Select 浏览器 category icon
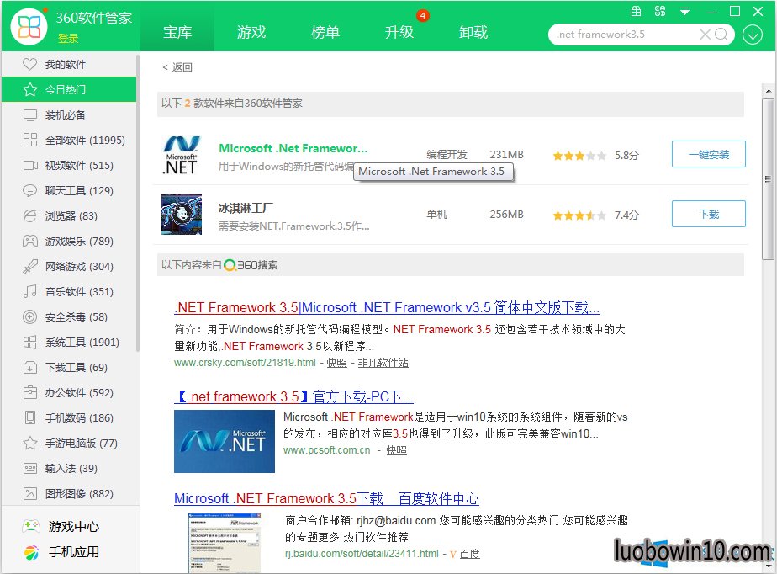This screenshot has height=574, width=777. coord(30,215)
